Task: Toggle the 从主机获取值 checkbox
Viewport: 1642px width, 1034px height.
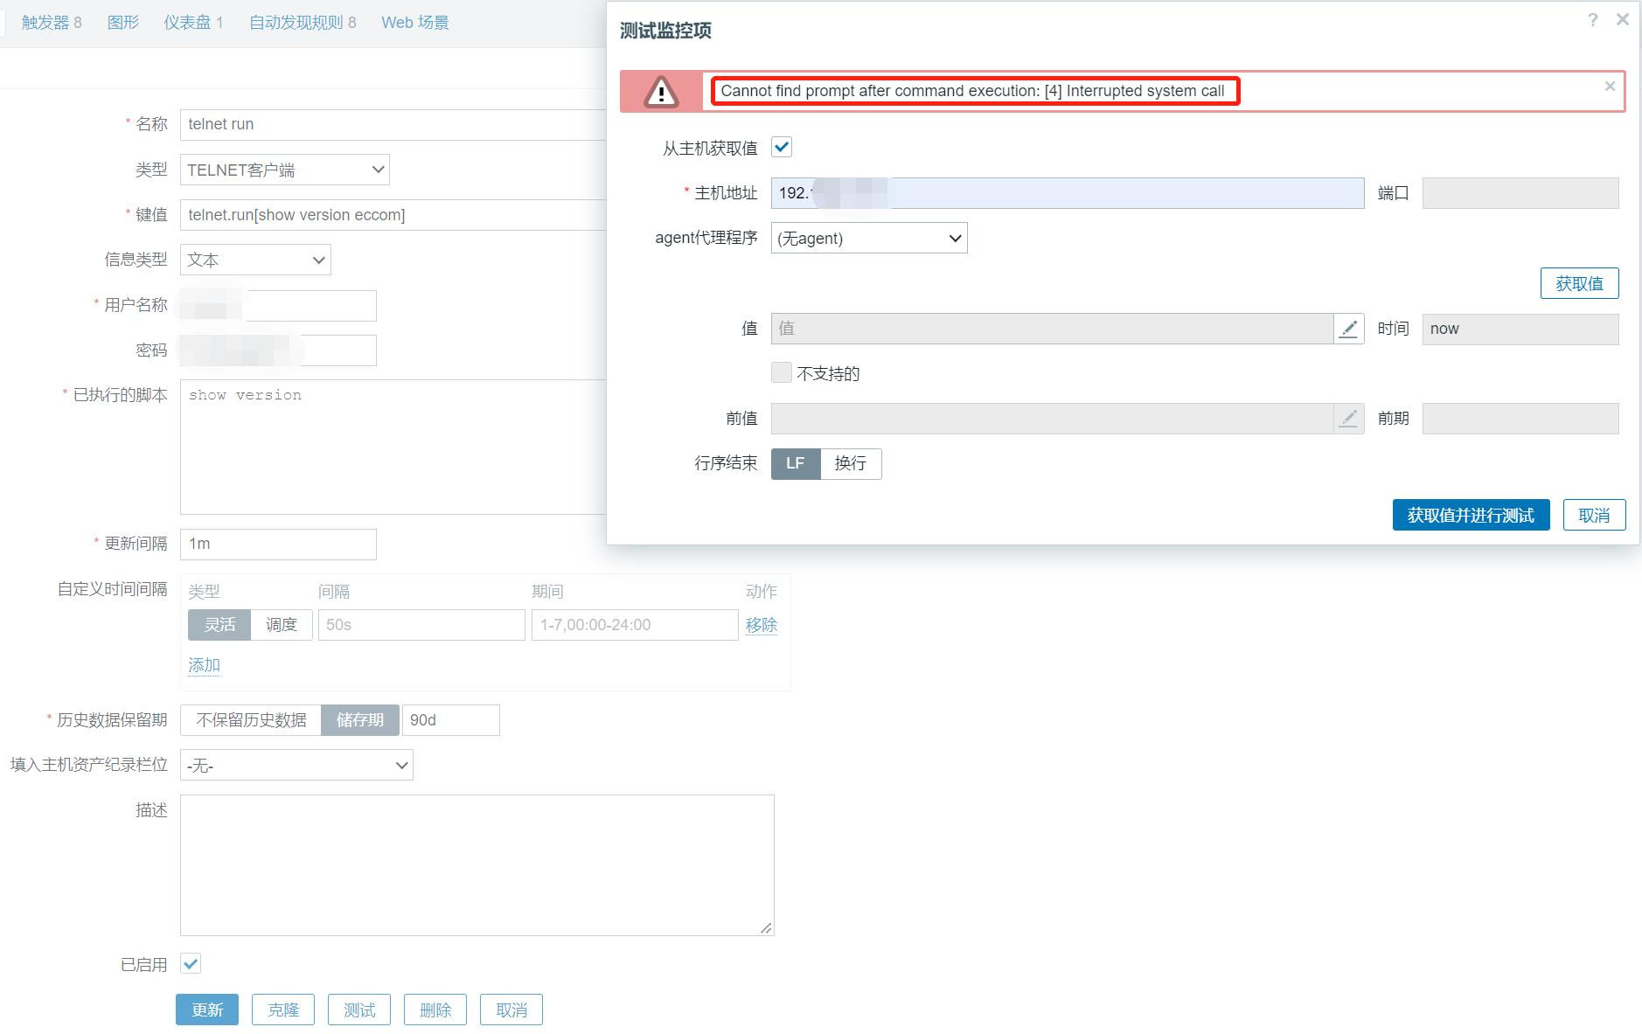Action: 782,148
